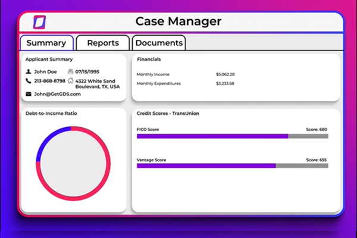Click the email envelope icon
357x238 pixels.
pos(28,94)
